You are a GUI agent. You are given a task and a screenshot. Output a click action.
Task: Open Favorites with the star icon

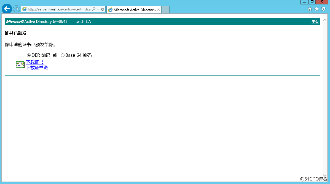tap(316, 9)
